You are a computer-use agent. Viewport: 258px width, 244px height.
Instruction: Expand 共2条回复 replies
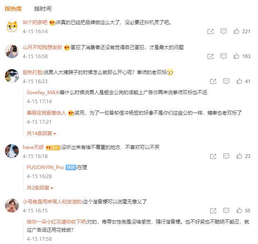pyautogui.click(x=40, y=188)
